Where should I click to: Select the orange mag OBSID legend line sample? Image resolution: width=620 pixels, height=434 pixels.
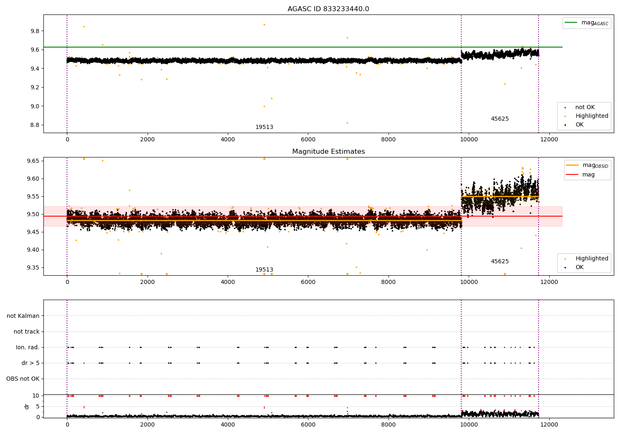572,165
